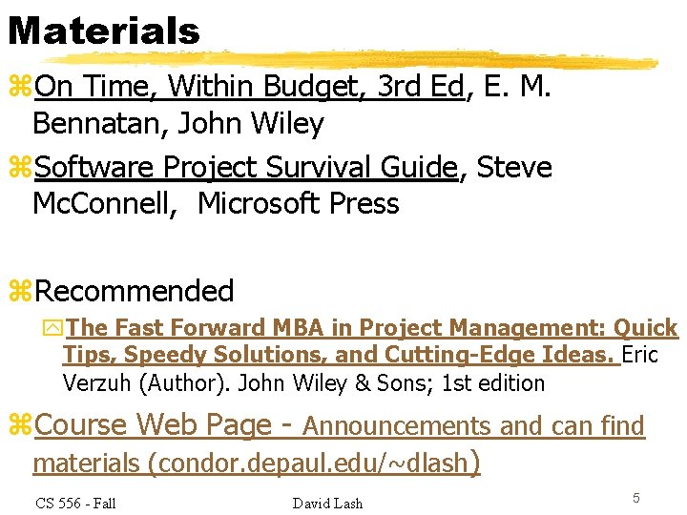Image resolution: width=687 pixels, height=515 pixels.
Task: Click the slide number 5
Action: [x=636, y=498]
